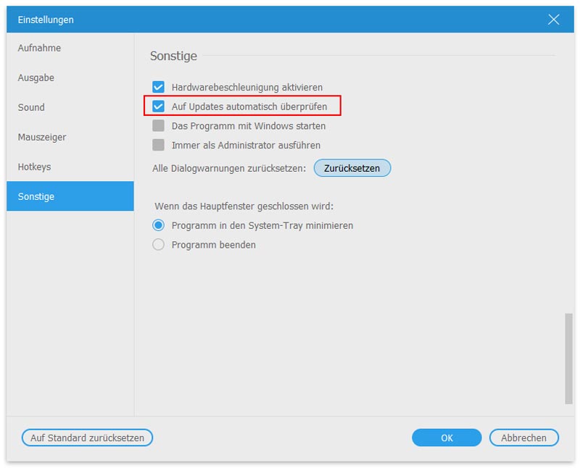Image resolution: width=580 pixels, height=468 pixels.
Task: Select Programm in den System-Tray minimieren
Action: 158,225
